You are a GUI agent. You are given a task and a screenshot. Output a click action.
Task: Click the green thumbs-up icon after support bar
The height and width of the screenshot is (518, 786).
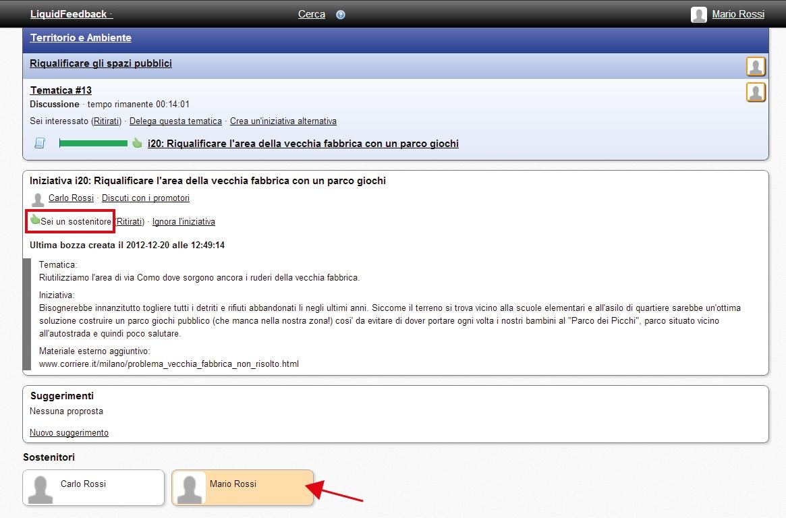pos(137,143)
